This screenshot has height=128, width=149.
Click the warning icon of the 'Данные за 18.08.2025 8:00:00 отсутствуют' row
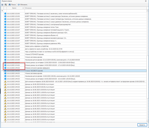5,84
